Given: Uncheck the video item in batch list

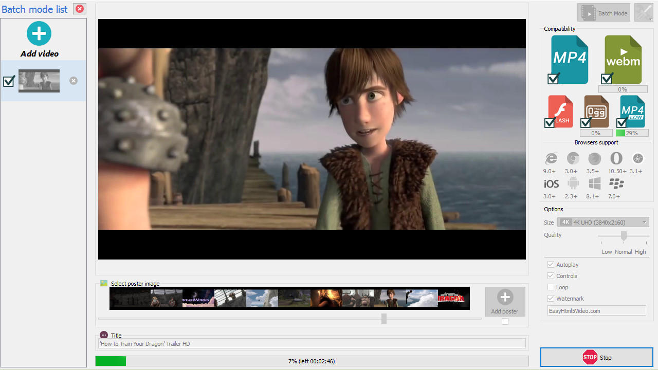Looking at the screenshot, I should (9, 81).
